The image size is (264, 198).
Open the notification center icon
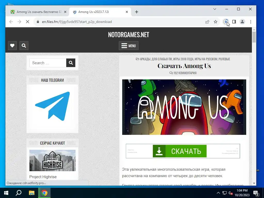click(x=256, y=193)
